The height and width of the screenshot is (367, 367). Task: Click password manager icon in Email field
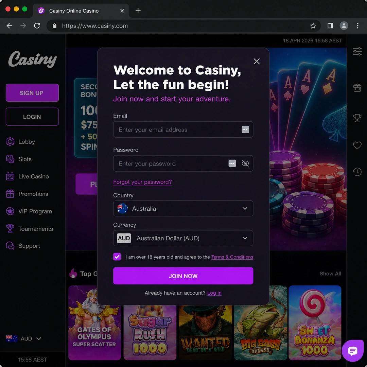tap(245, 129)
